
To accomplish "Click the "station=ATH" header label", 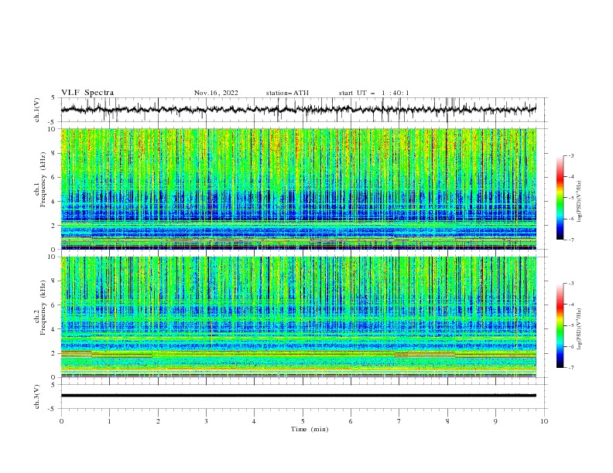I will [287, 93].
